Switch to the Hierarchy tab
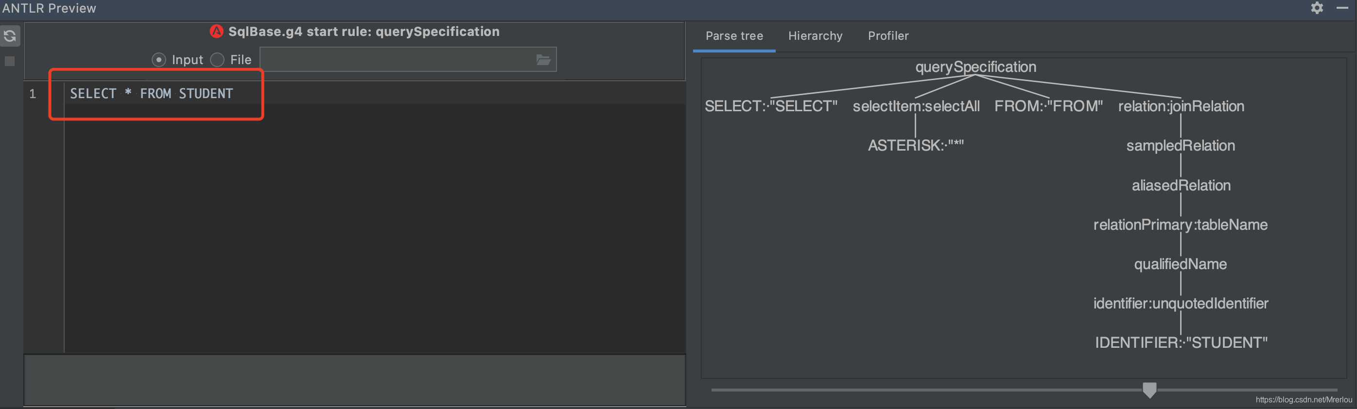 tap(815, 36)
